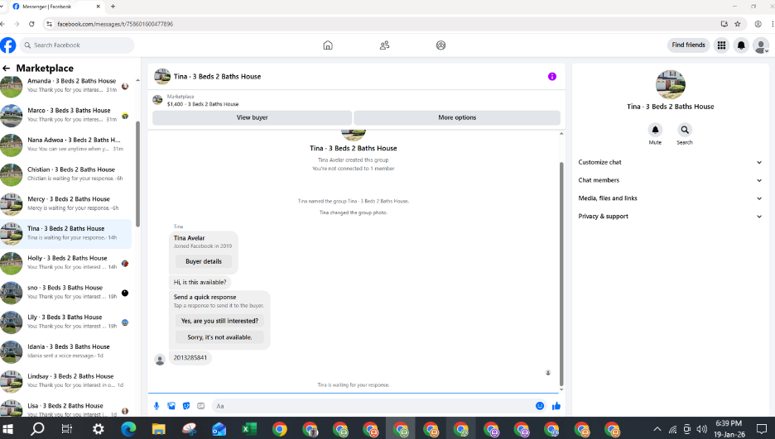Screen dimensions: 775x439
Task: Select the Messenger | Facebook browser tab
Action: click(55, 7)
